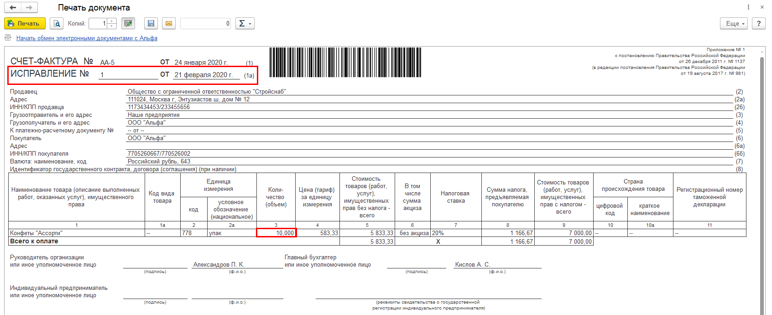Click the yellow Печать button
The image size is (772, 315).
(25, 23)
